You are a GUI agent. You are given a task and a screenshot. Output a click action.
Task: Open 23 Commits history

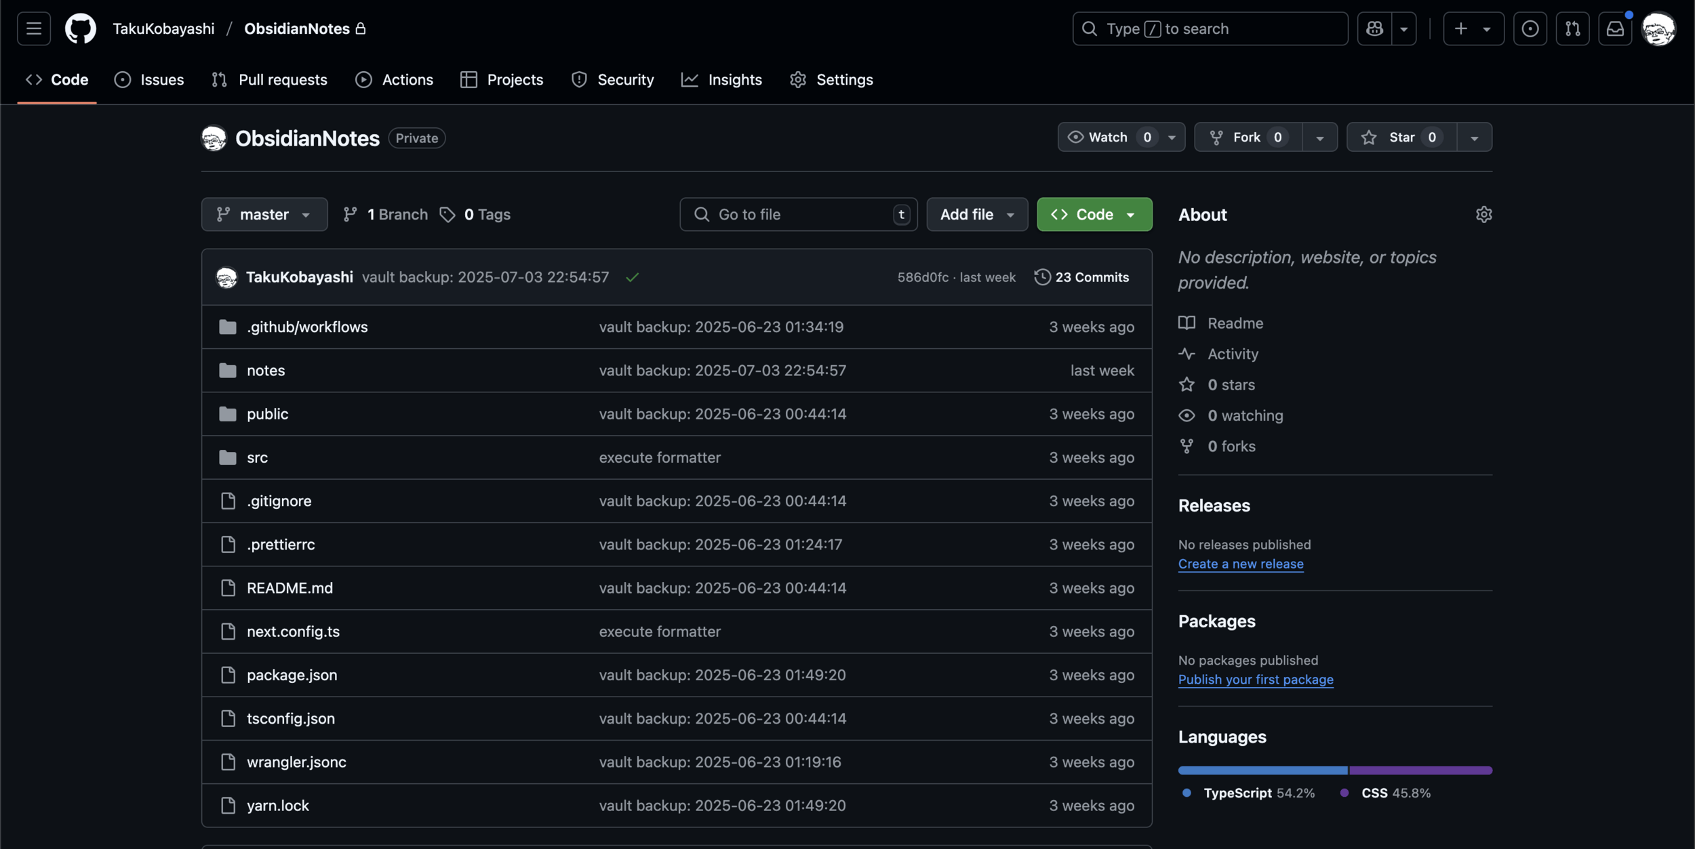click(x=1081, y=277)
